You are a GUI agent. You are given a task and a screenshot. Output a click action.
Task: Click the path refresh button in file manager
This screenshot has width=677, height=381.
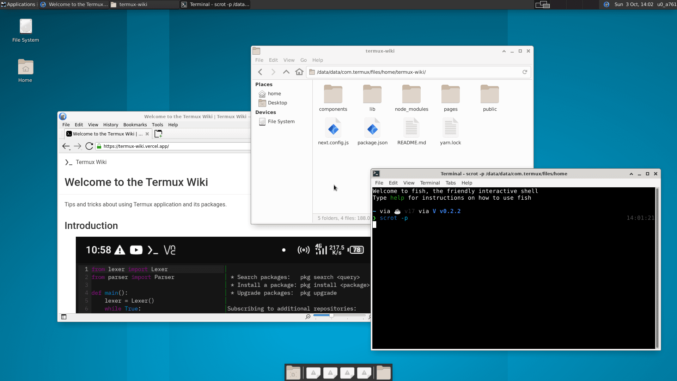525,72
